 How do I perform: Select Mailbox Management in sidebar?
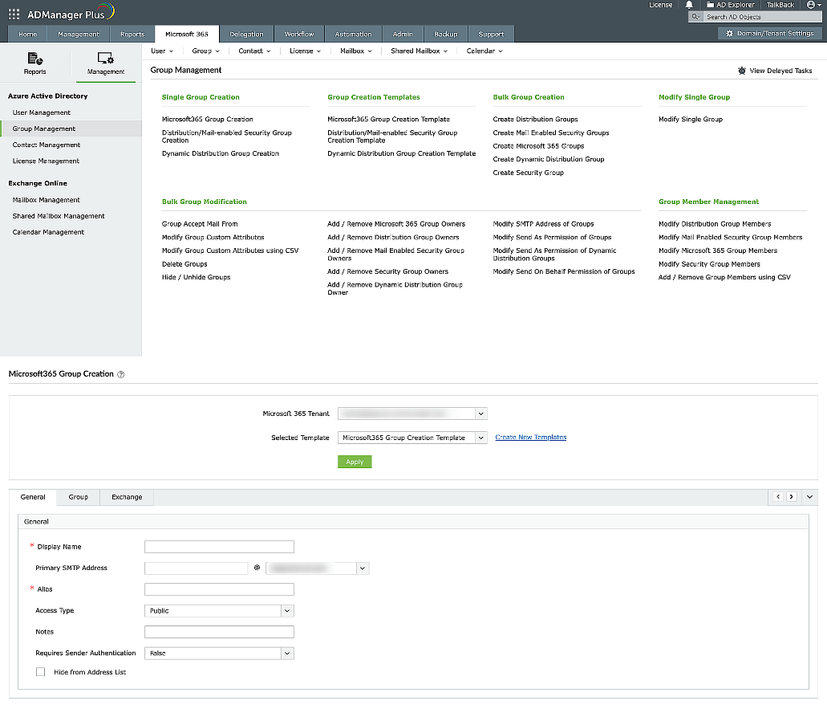[47, 200]
